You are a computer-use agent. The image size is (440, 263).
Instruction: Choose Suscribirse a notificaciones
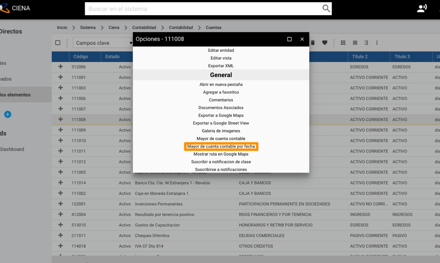(221, 170)
